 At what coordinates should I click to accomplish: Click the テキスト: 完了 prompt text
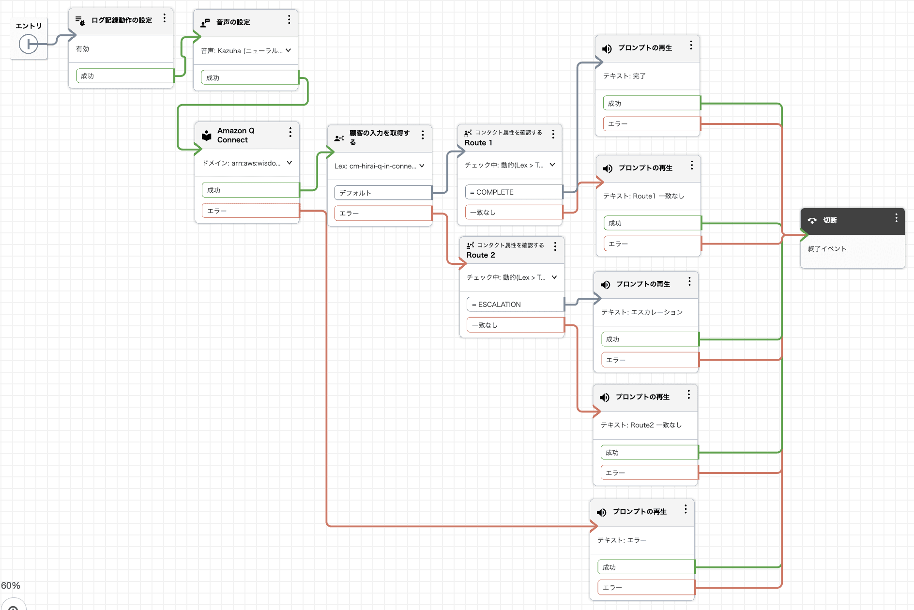click(625, 76)
